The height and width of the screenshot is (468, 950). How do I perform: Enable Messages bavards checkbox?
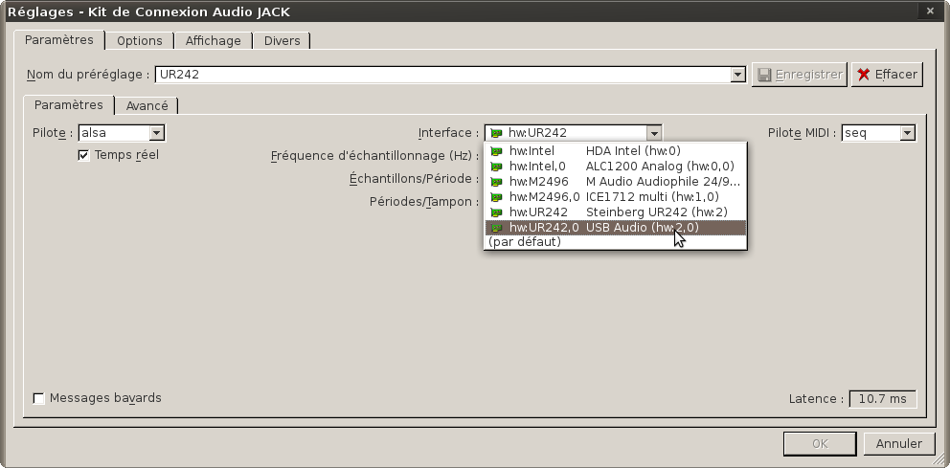[38, 398]
